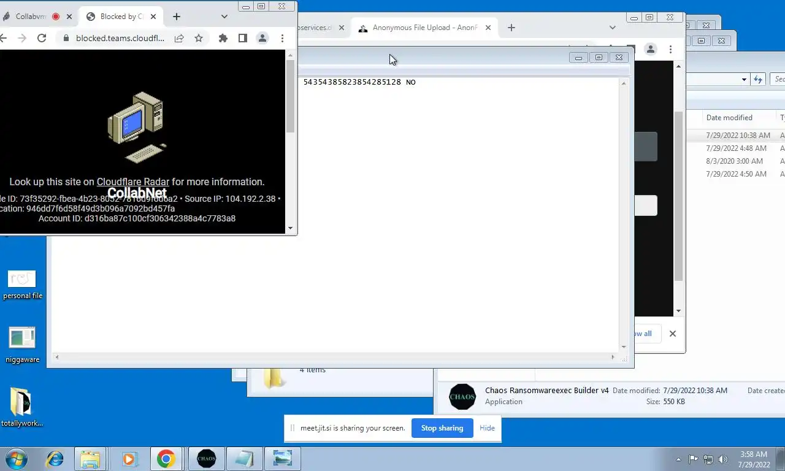
Task: Click the blocked.teams.cloudflare address bar
Action: [120, 38]
